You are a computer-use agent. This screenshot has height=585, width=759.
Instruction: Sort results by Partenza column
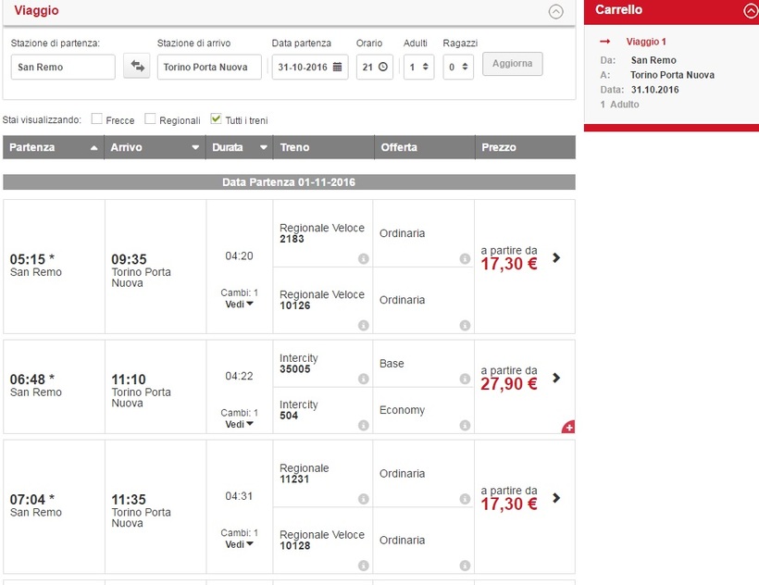53,147
